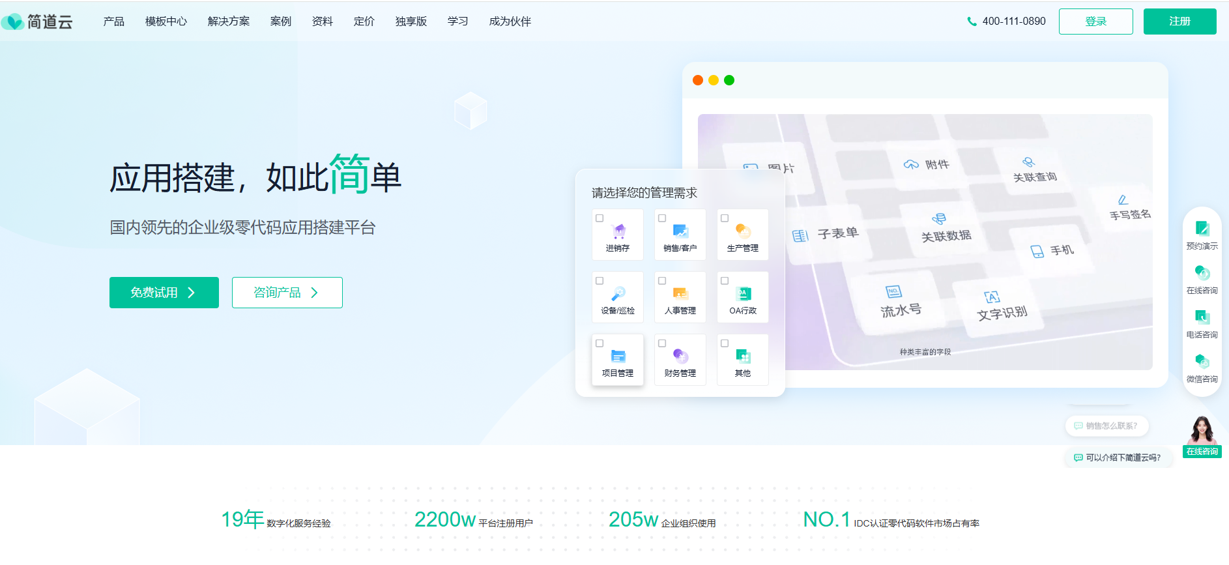Screen dimensions: 1229x565
Task: Click the 附件 cloud upload icon
Action: pyautogui.click(x=911, y=164)
